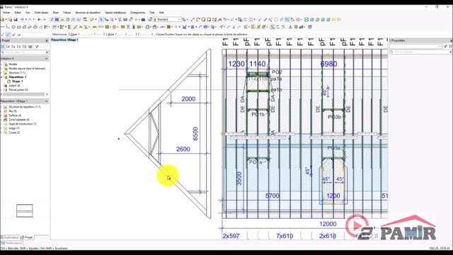Click the circle drawing tool icon
The width and height of the screenshot is (453, 255).
13,27
